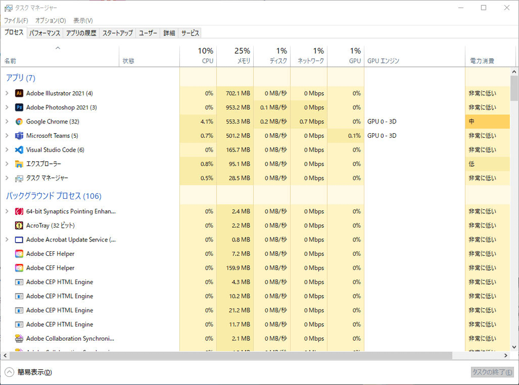Viewport: 519px width, 385px height.
Task: Open the ファイル(F) menu
Action: coord(16,21)
